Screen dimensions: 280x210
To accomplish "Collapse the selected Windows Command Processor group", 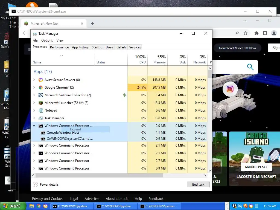I will click(34, 126).
